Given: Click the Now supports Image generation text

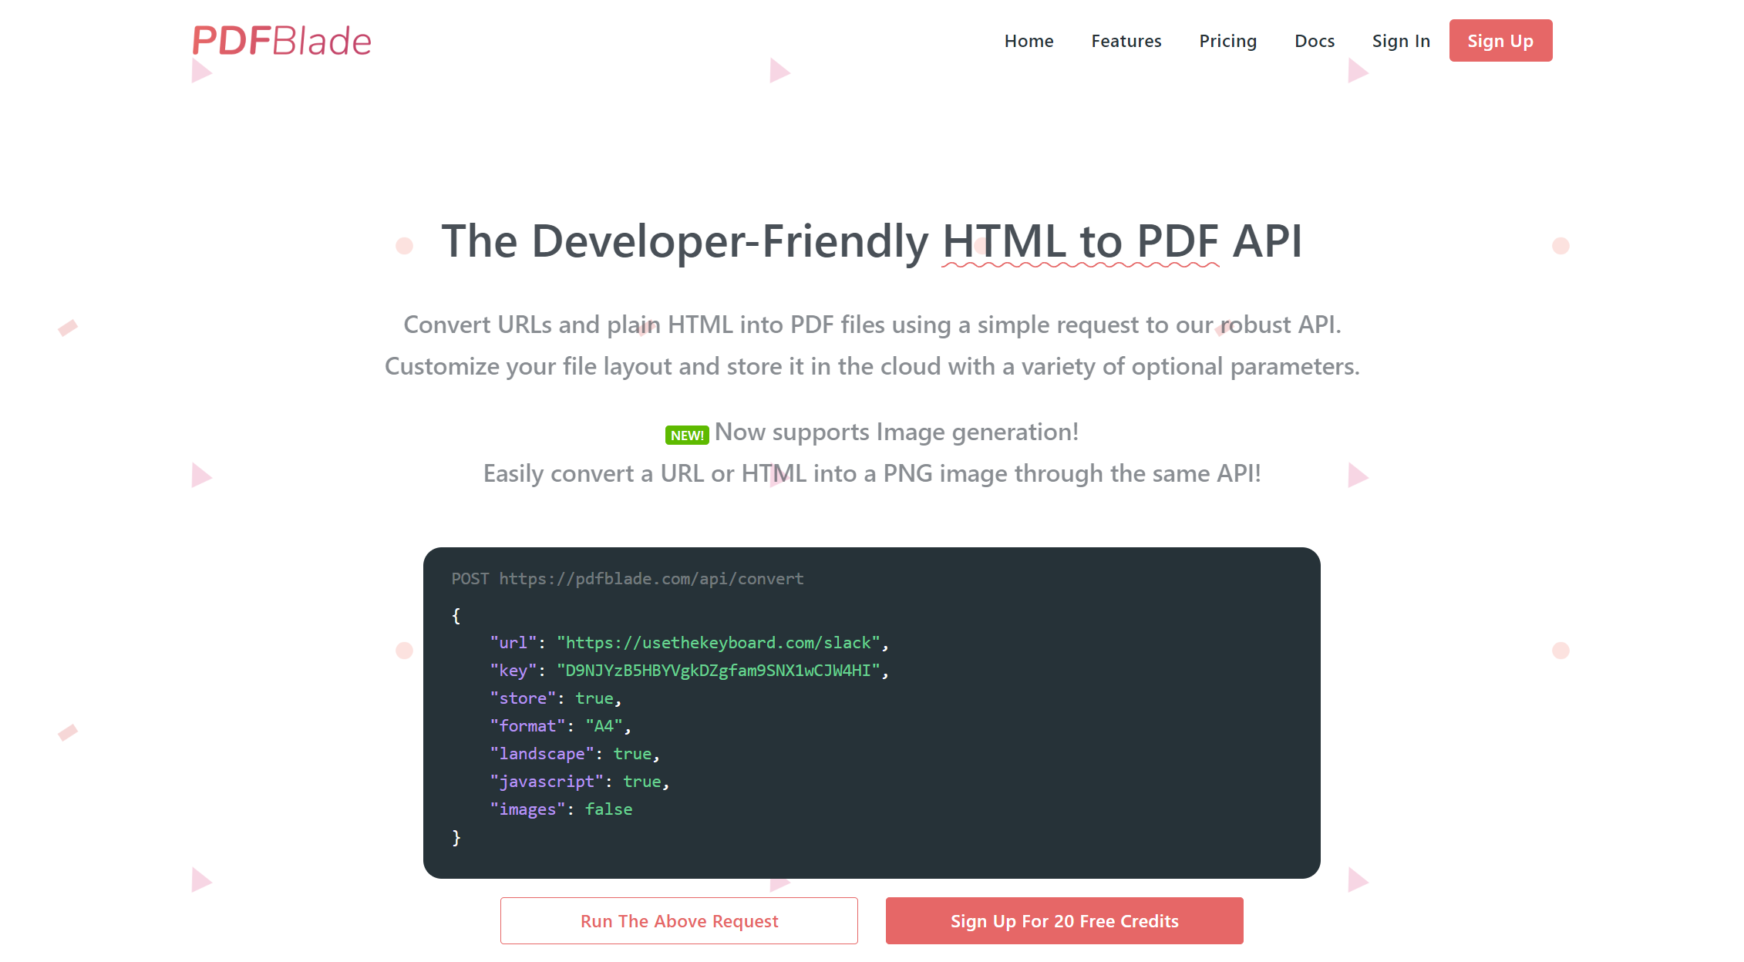Looking at the screenshot, I should [x=897, y=432].
